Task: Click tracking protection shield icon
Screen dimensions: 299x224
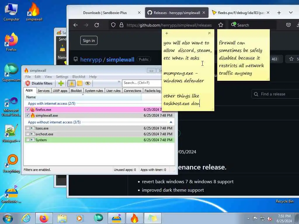Action: [113, 25]
